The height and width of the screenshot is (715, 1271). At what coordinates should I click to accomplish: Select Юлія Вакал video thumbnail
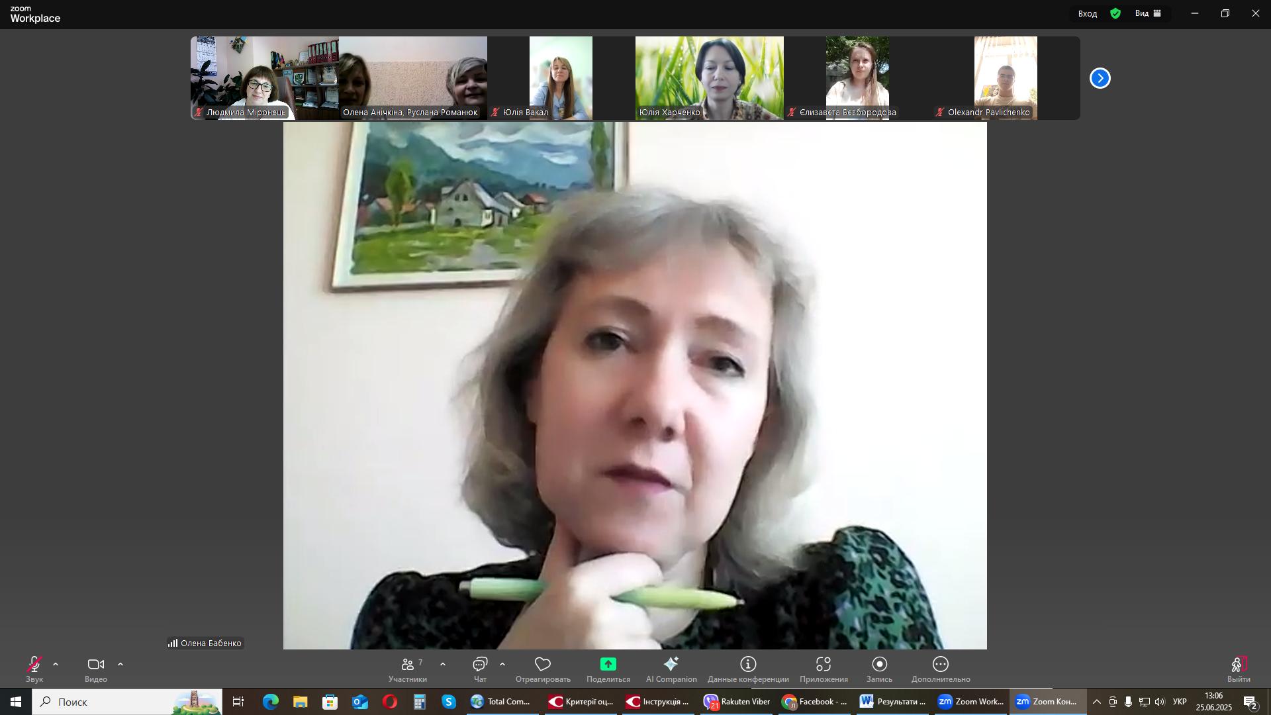(x=561, y=77)
